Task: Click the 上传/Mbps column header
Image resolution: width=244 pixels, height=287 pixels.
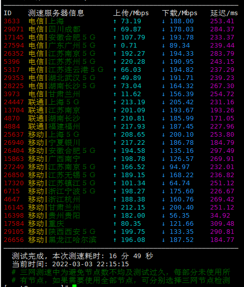Action: tap(131, 13)
